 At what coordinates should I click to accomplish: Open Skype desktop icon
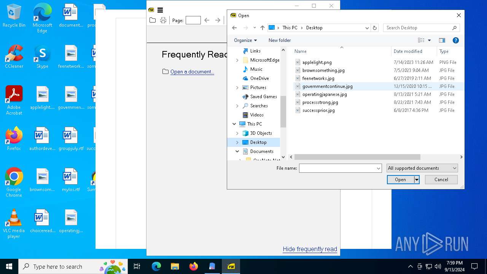tap(42, 57)
